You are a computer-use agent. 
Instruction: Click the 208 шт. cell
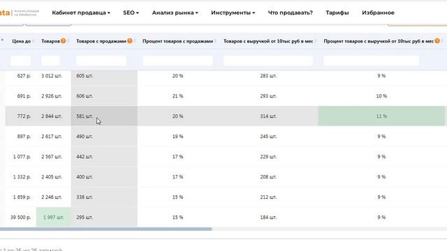pyautogui.click(x=268, y=177)
